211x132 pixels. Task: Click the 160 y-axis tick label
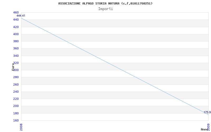16,120
